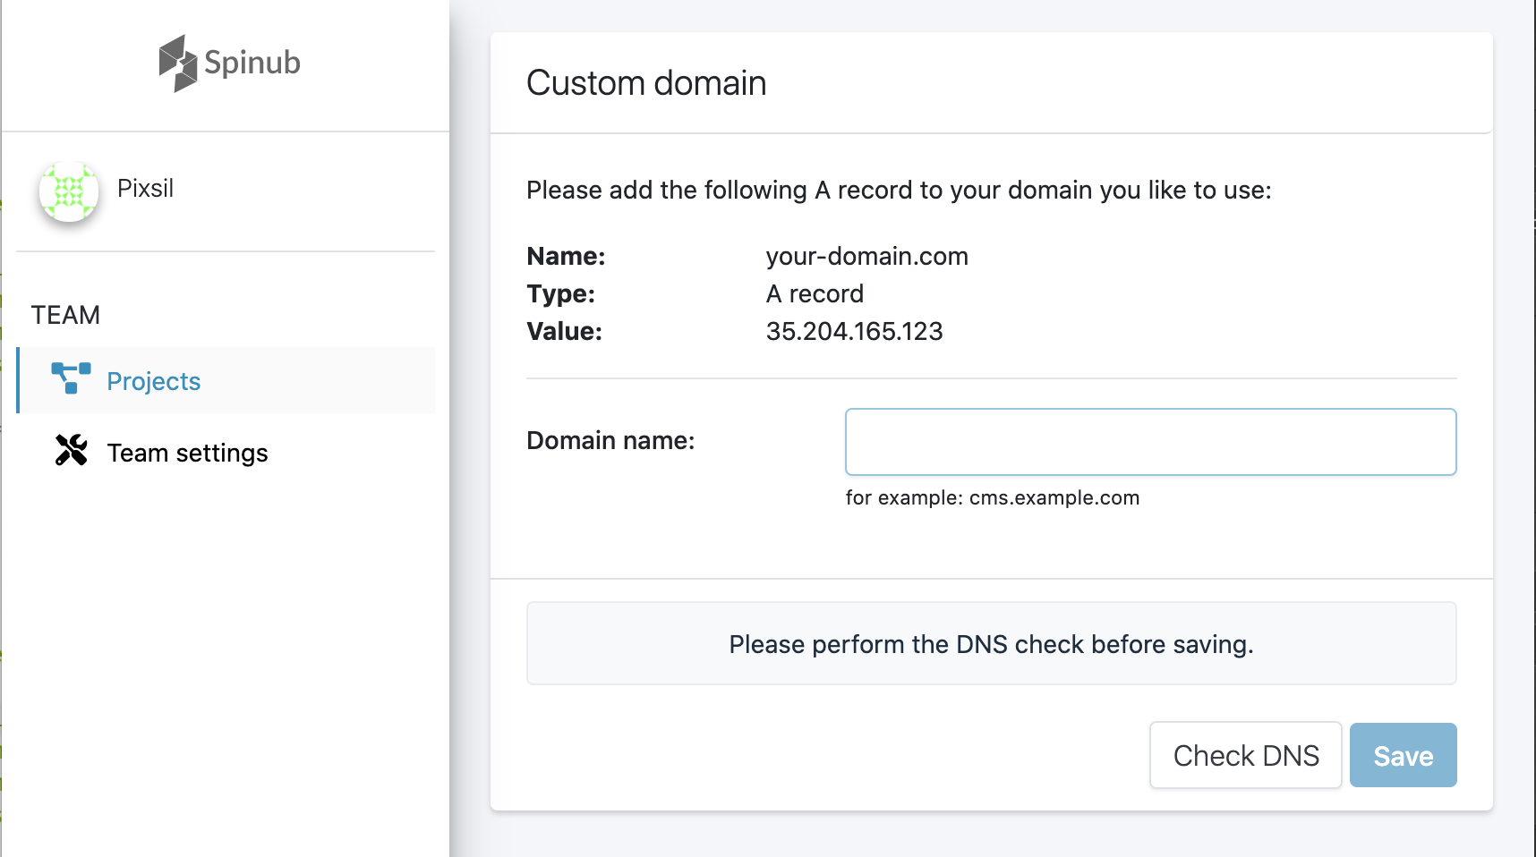Click the your-domain.com example text
Viewport: 1536px width, 857px height.
coord(866,256)
